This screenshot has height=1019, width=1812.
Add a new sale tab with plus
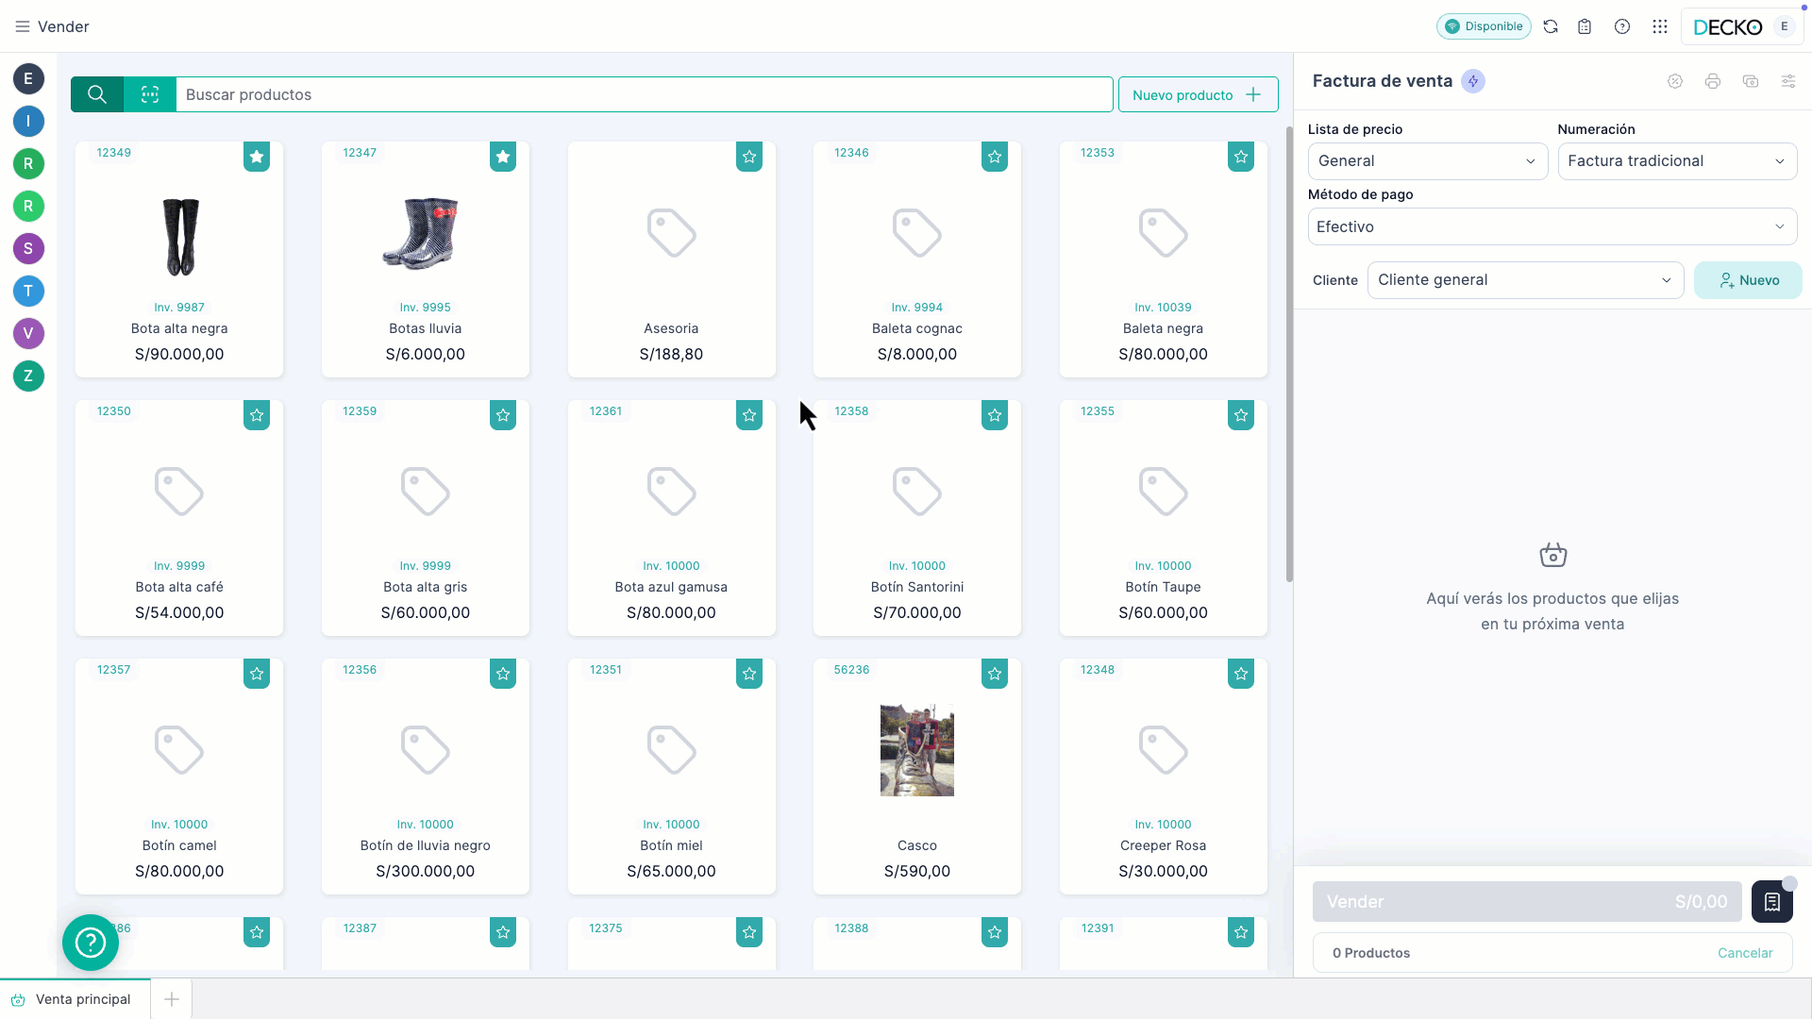pos(172,999)
